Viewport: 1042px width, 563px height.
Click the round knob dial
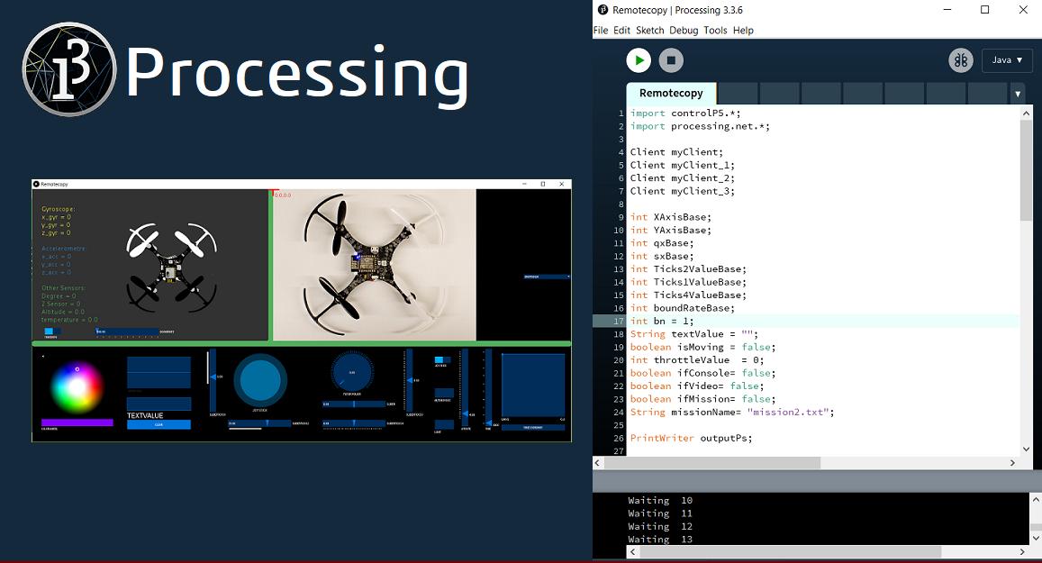click(352, 371)
